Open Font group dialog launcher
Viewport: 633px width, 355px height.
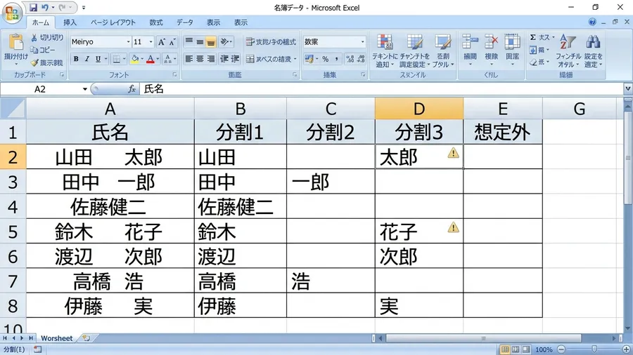click(x=175, y=75)
